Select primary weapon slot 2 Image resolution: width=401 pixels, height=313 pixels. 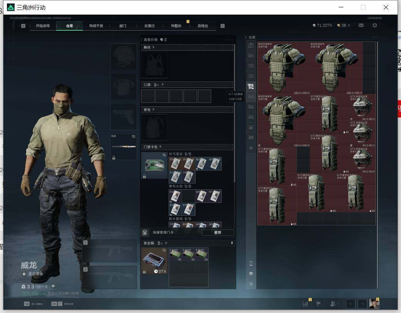(x=109, y=278)
